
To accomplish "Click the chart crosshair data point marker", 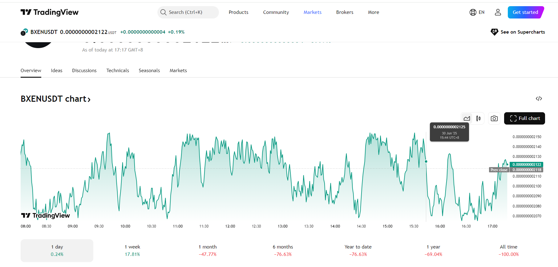I will 426,162.
